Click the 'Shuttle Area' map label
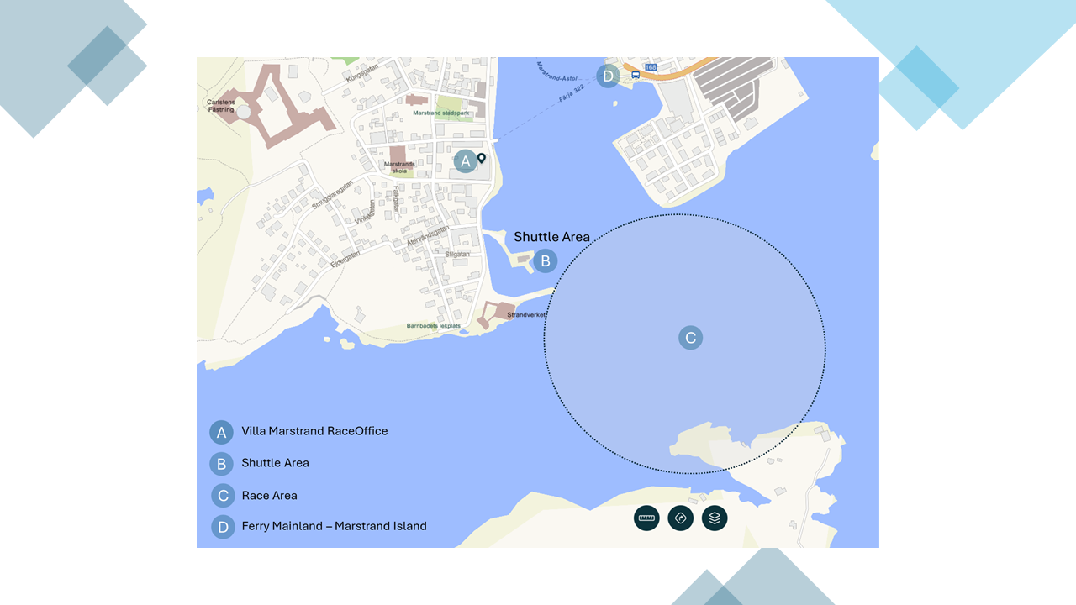This screenshot has width=1076, height=605. [551, 237]
